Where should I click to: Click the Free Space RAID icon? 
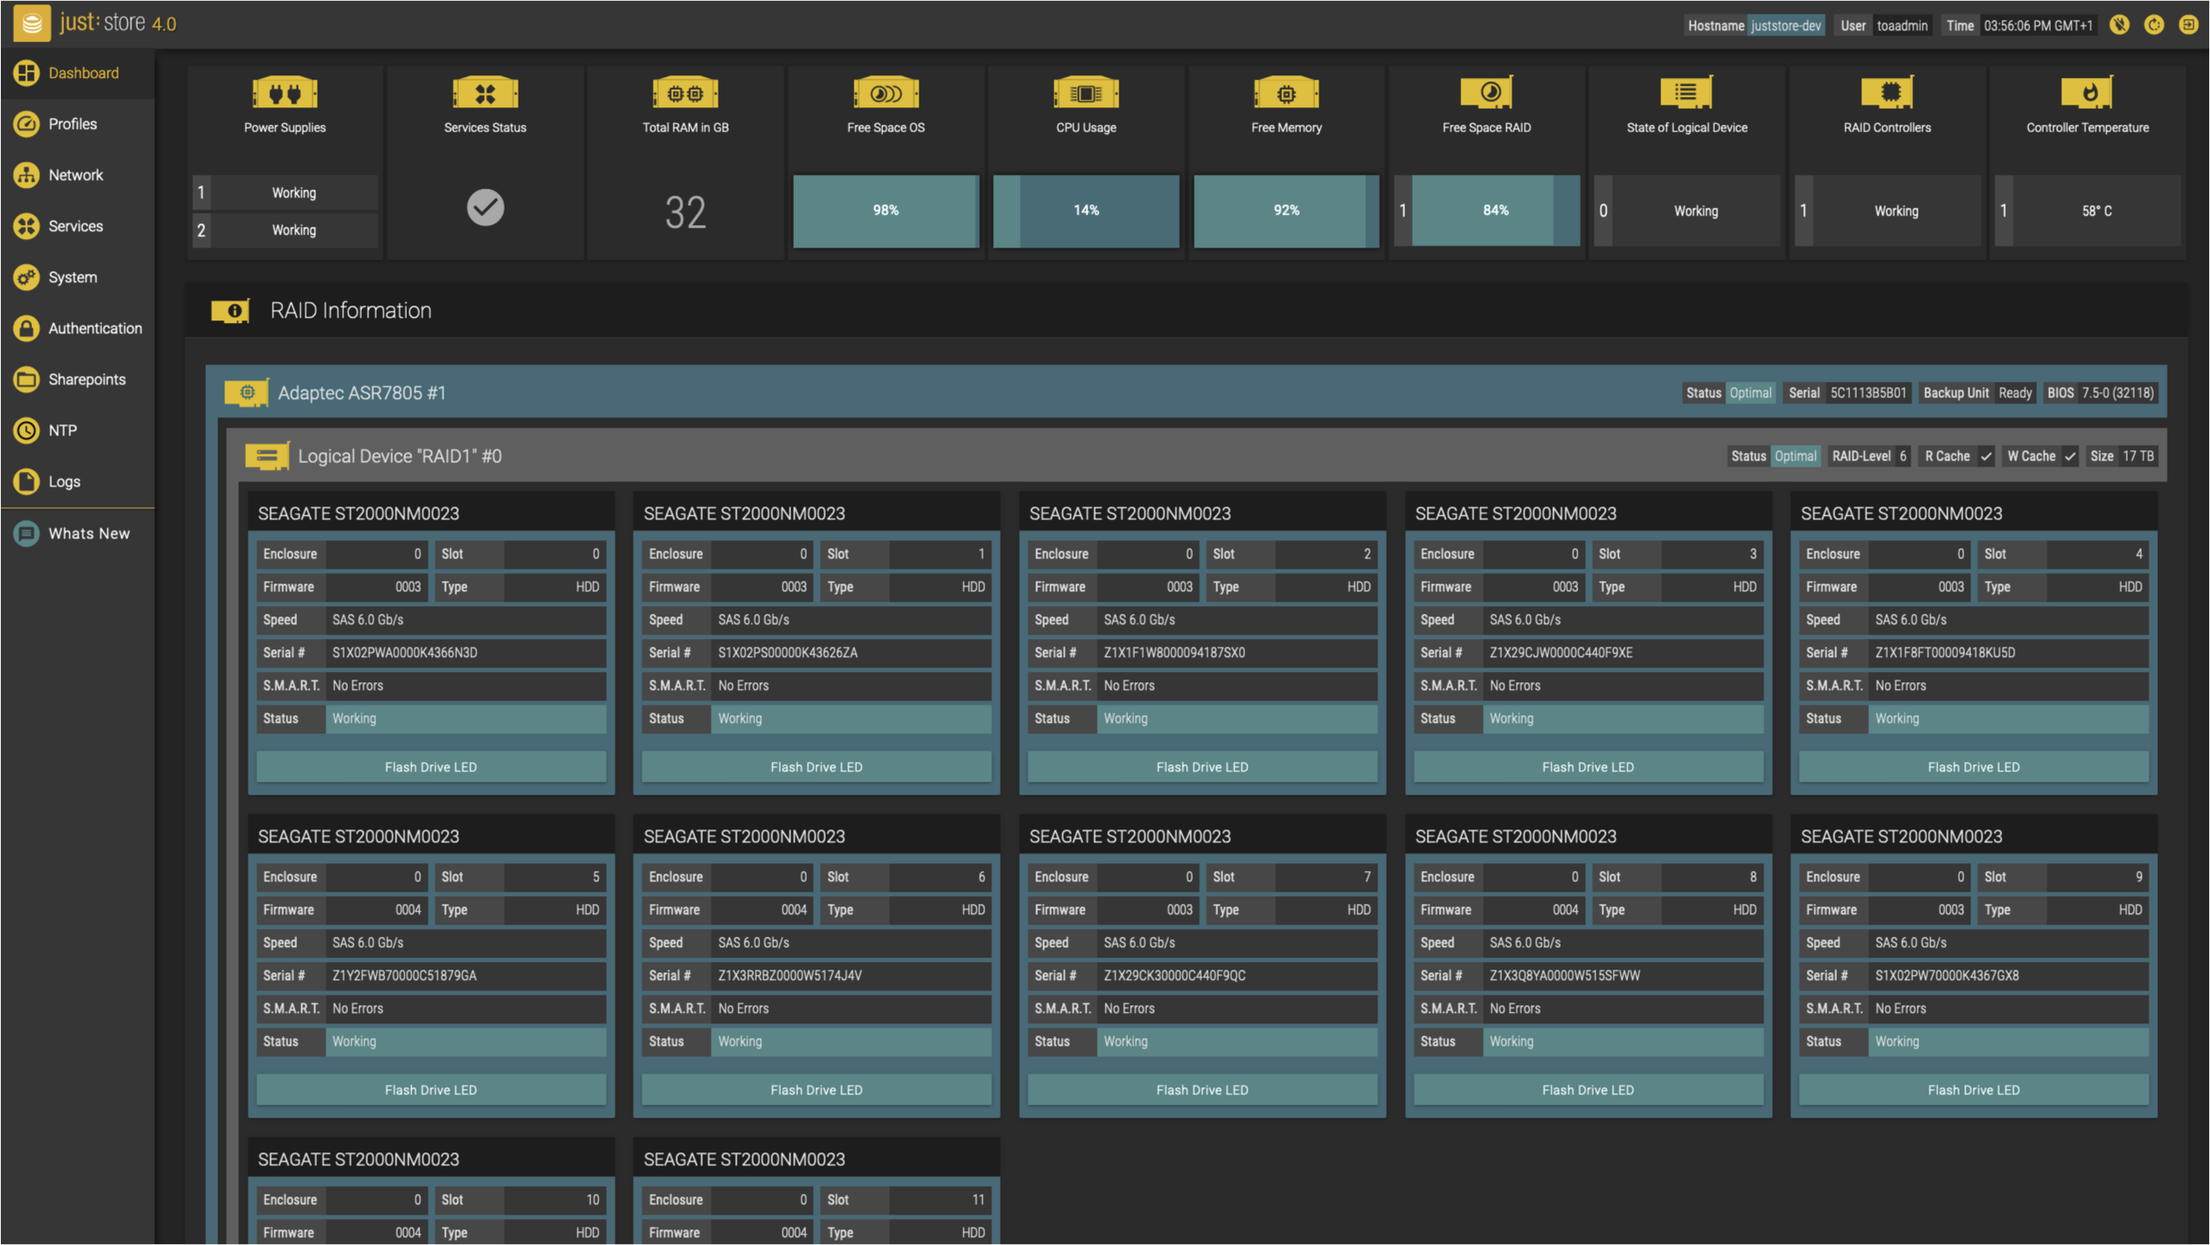pos(1486,92)
